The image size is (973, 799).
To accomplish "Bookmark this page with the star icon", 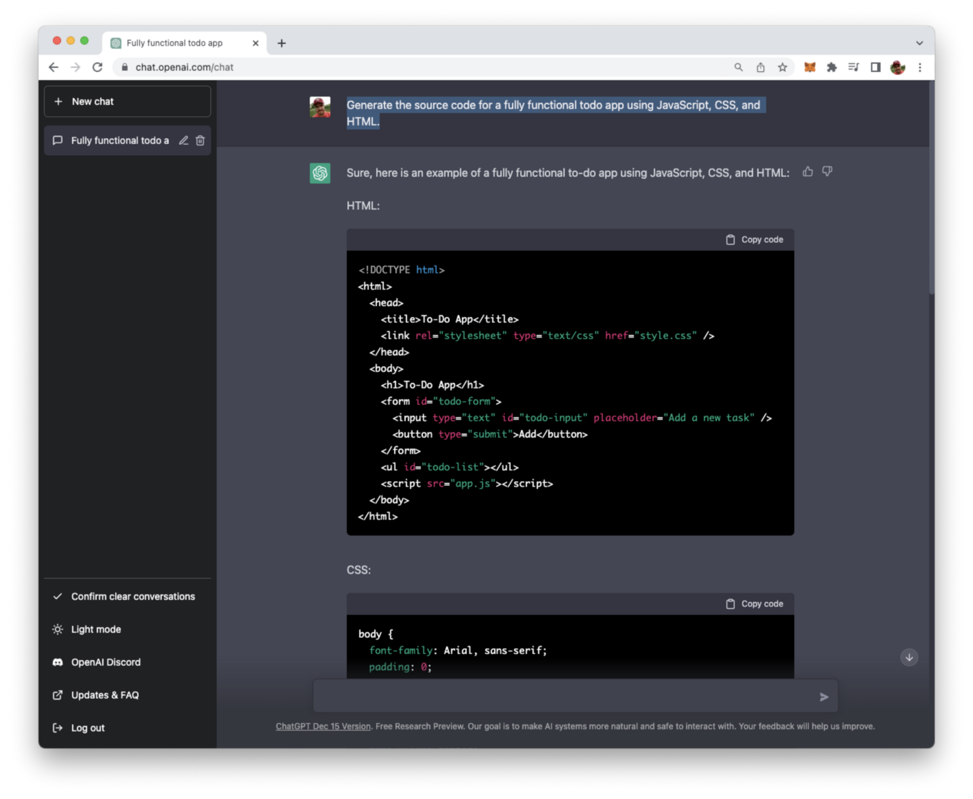I will [x=782, y=67].
